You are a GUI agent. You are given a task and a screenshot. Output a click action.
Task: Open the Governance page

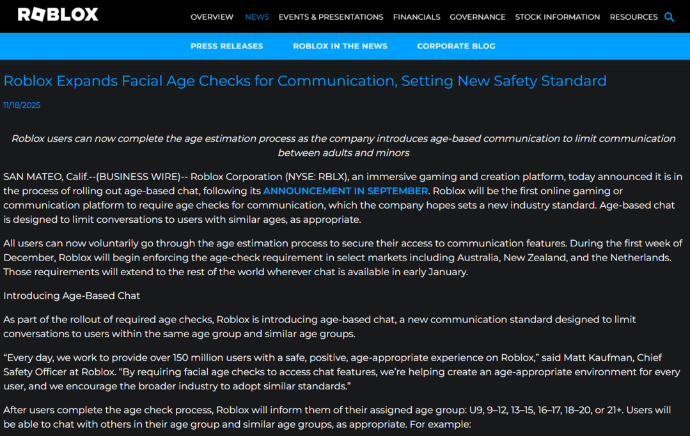point(478,17)
